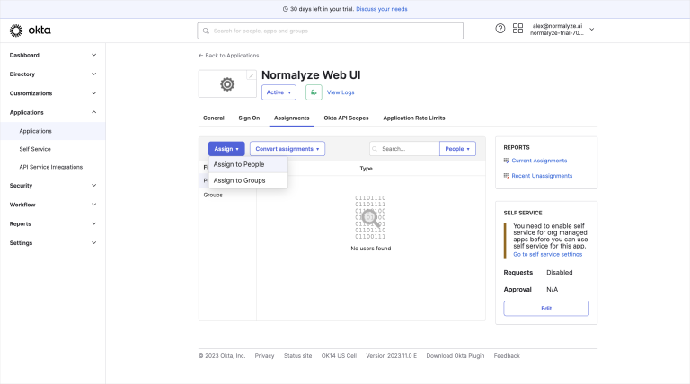Click the assignments Search input field
Screen dimensions: 690x384
[406, 149]
